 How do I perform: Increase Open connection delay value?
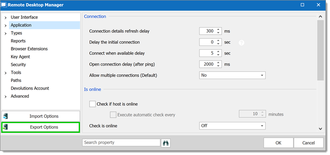coord(218,63)
